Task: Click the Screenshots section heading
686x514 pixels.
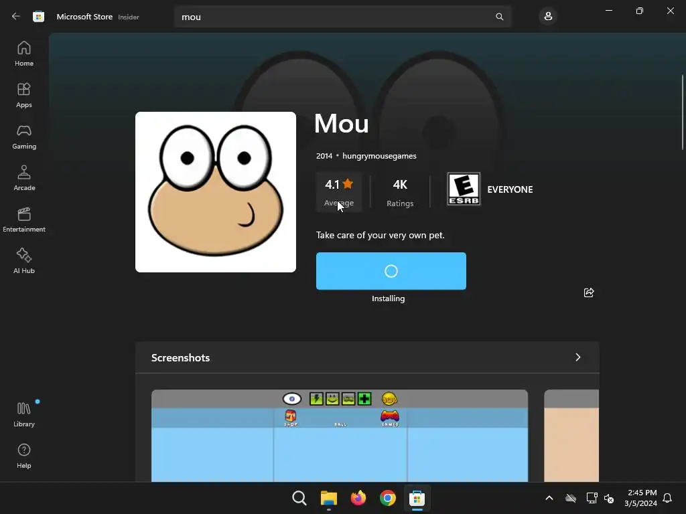Action: (x=181, y=357)
